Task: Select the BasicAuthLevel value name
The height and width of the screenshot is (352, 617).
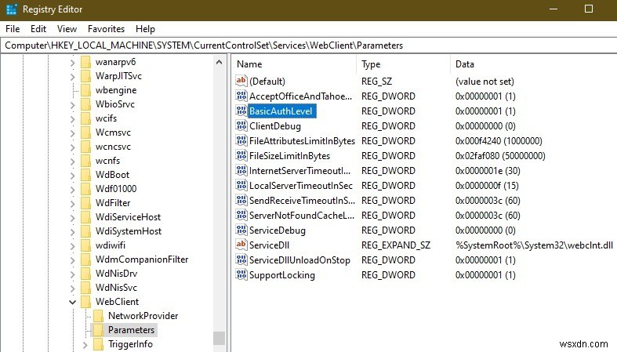Action: click(281, 111)
